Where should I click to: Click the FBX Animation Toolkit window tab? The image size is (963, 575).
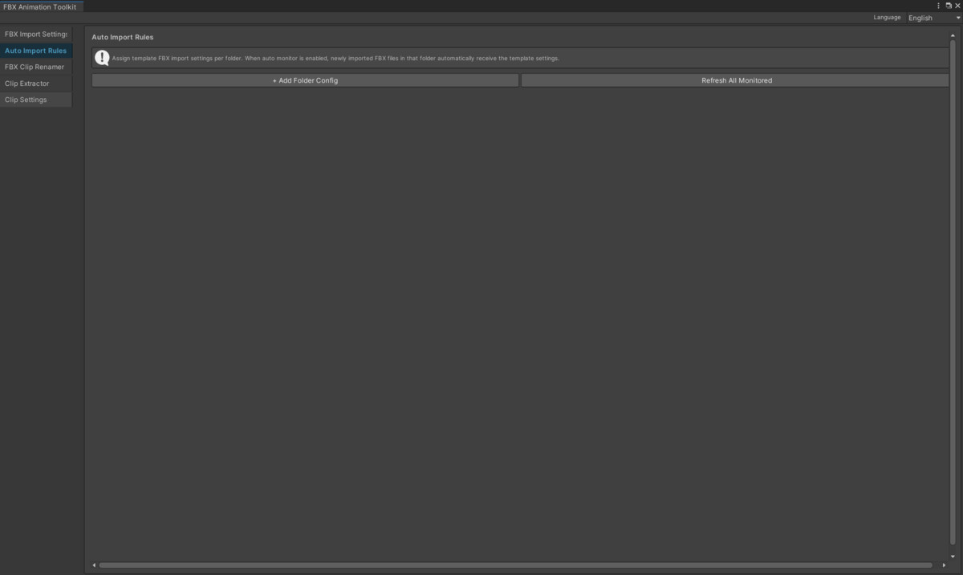(x=40, y=6)
